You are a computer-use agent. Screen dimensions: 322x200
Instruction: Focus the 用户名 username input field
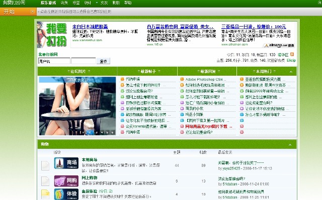click(54, 61)
